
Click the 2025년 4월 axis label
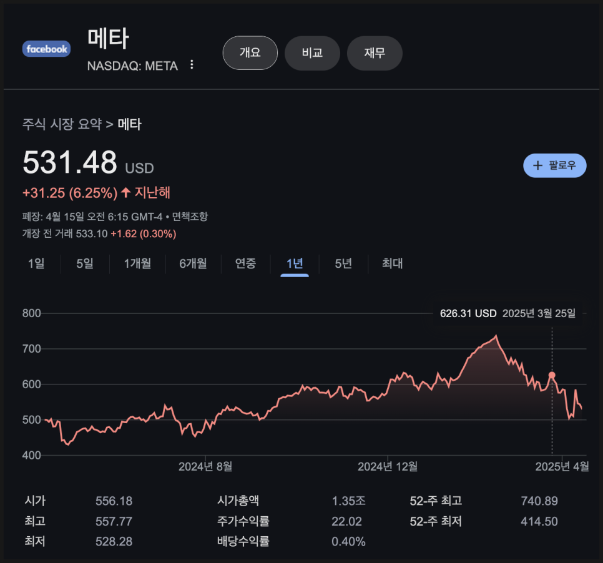click(x=562, y=466)
